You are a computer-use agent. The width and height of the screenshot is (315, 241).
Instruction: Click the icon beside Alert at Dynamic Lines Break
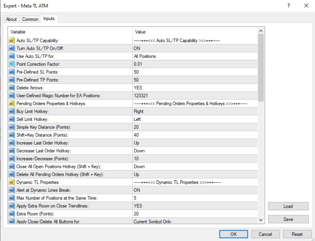point(11,190)
